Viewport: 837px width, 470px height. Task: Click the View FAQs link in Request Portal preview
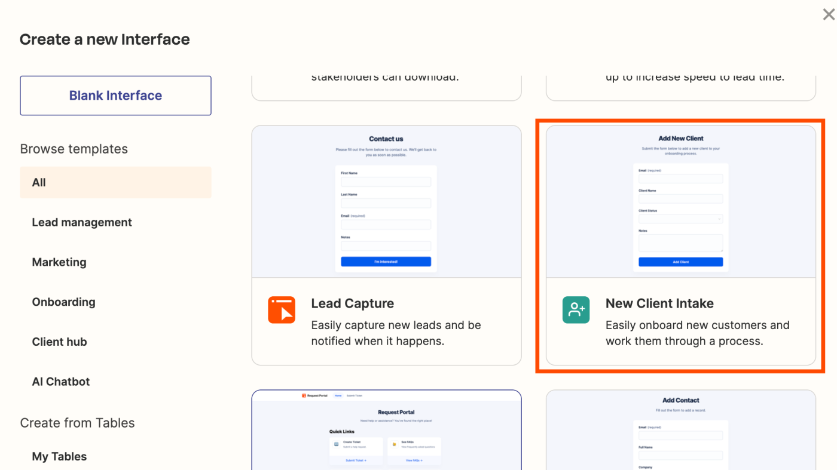point(414,460)
